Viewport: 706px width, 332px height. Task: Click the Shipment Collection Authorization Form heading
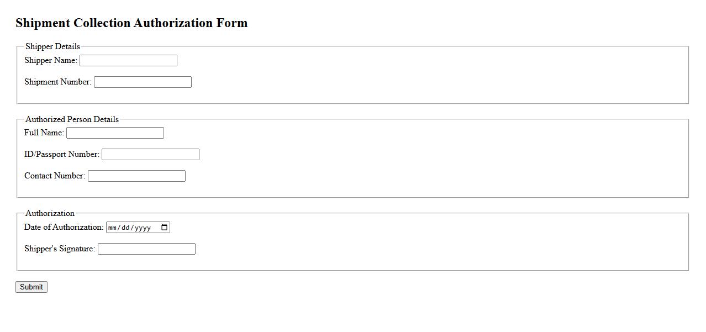[131, 23]
